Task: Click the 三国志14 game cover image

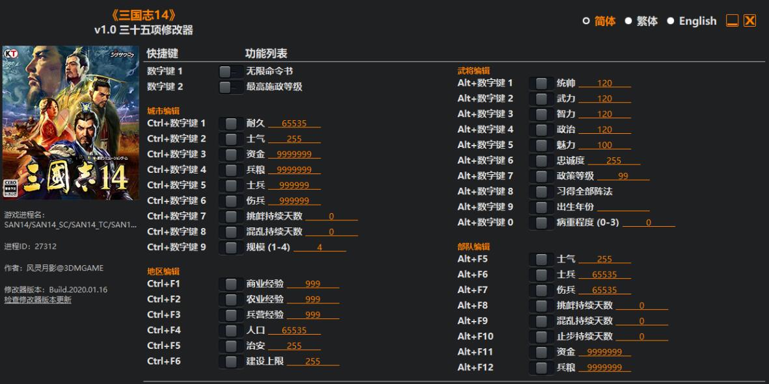Action: pyautogui.click(x=71, y=123)
